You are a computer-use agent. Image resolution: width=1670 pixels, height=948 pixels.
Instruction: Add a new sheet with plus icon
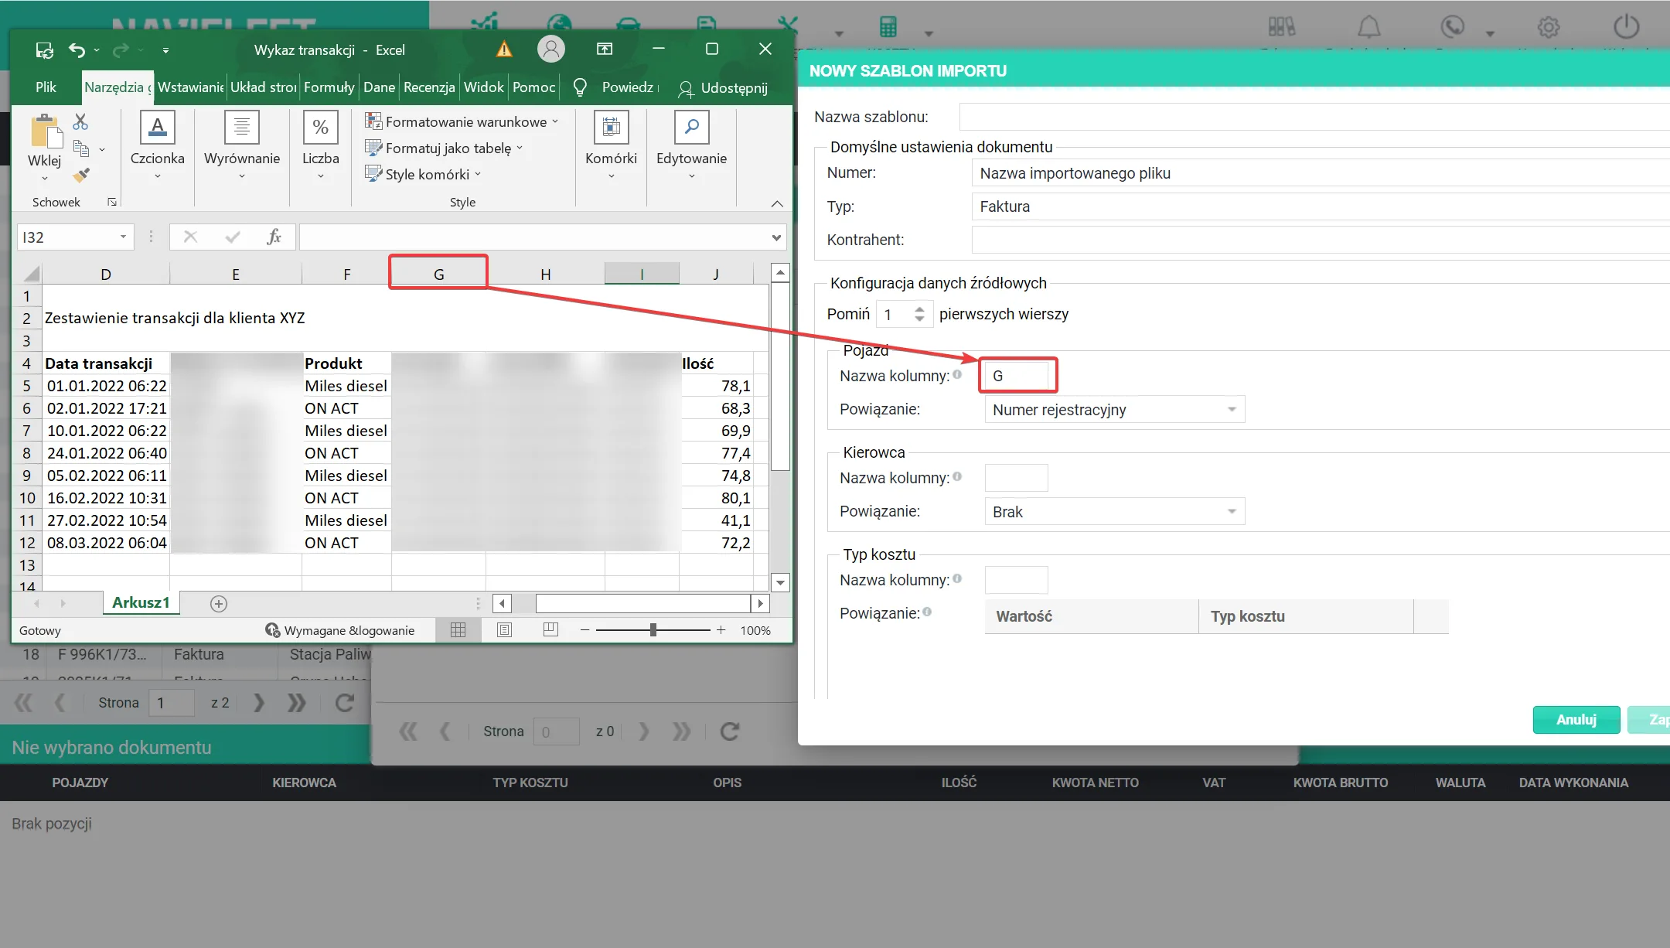coord(219,604)
